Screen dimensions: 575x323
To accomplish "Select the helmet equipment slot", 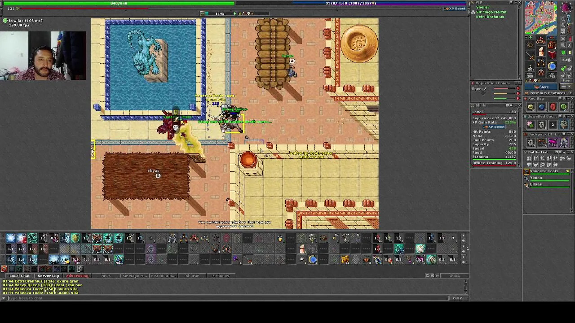I will 541,40.
